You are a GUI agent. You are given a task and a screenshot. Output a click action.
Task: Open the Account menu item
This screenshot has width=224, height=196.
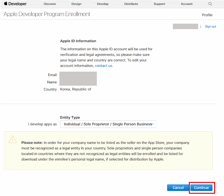tap(187, 4)
